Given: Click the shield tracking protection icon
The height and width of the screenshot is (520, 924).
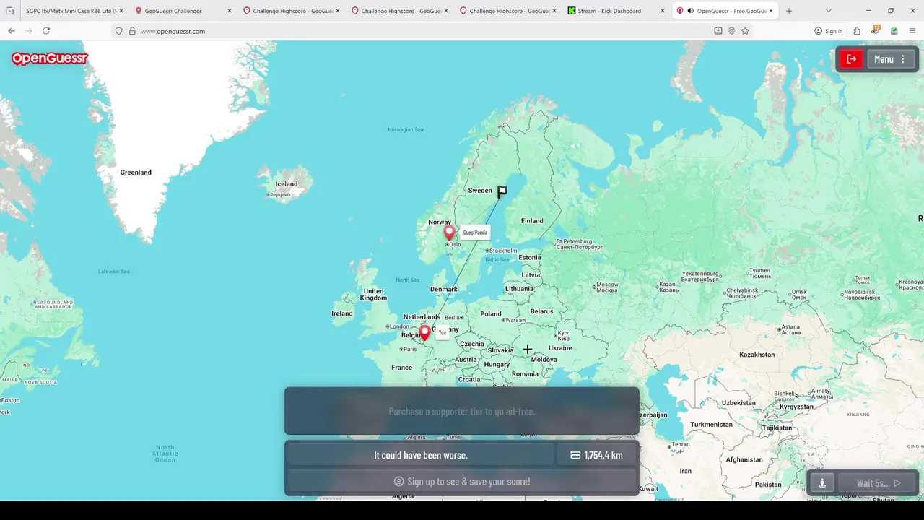Looking at the screenshot, I should [119, 31].
